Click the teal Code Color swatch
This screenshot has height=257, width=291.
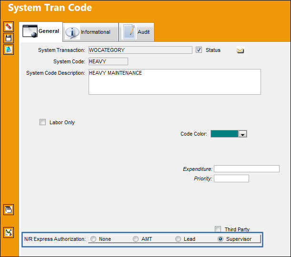coord(224,134)
